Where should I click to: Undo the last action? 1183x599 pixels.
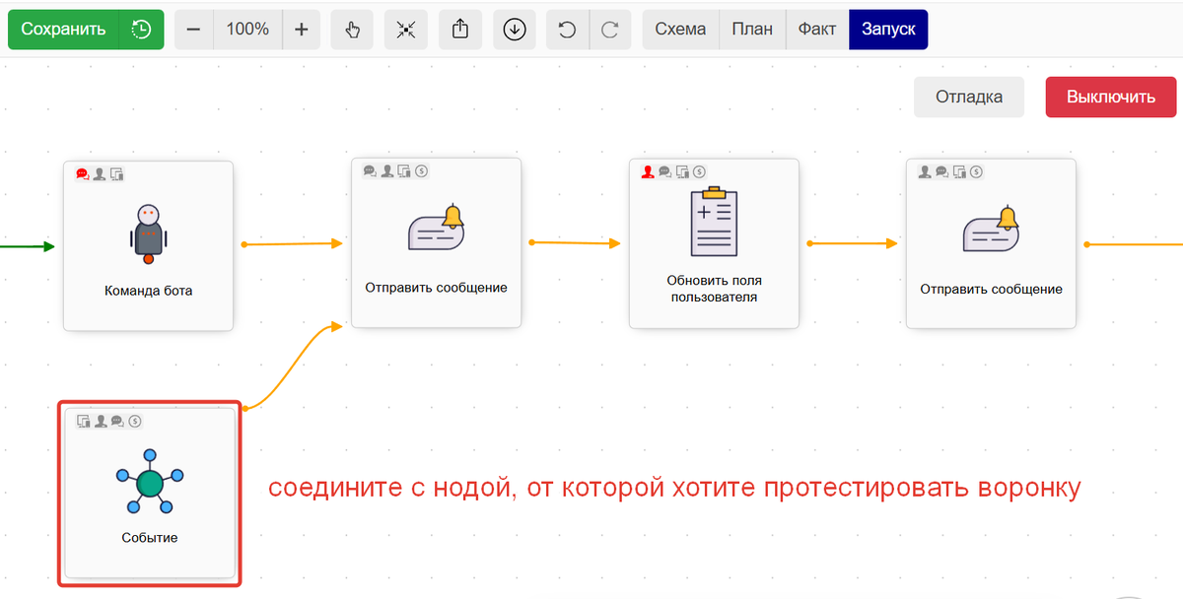[x=568, y=30]
